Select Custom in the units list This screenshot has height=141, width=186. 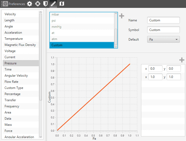click(82, 45)
